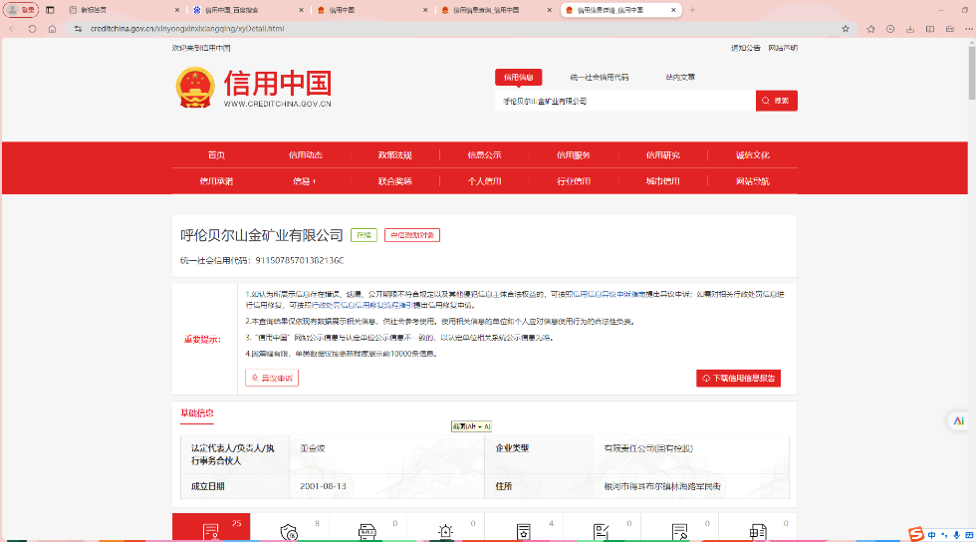Close the 新标签页 tab
Image resolution: width=976 pixels, height=542 pixels.
[177, 10]
